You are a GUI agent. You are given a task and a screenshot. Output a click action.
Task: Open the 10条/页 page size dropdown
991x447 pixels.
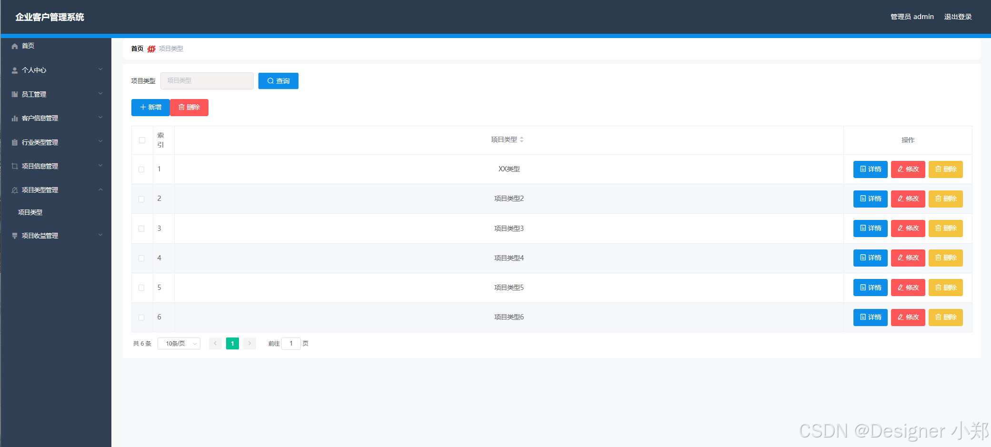tap(179, 343)
